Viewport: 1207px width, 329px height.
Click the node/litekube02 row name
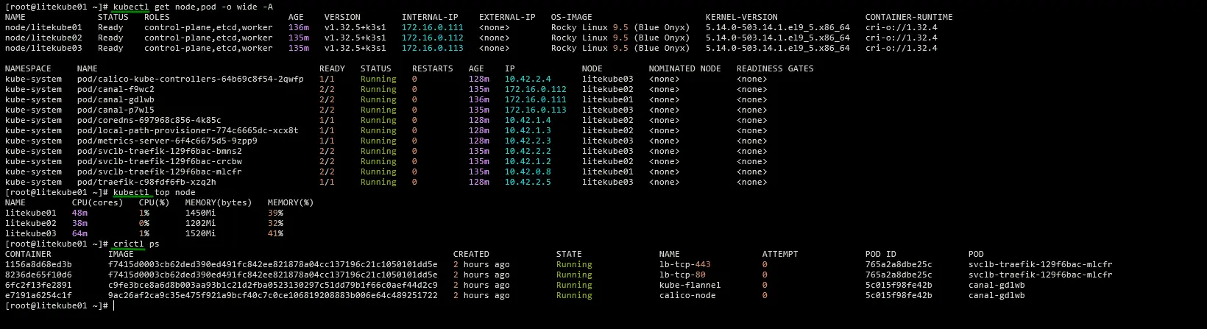pyautogui.click(x=43, y=38)
